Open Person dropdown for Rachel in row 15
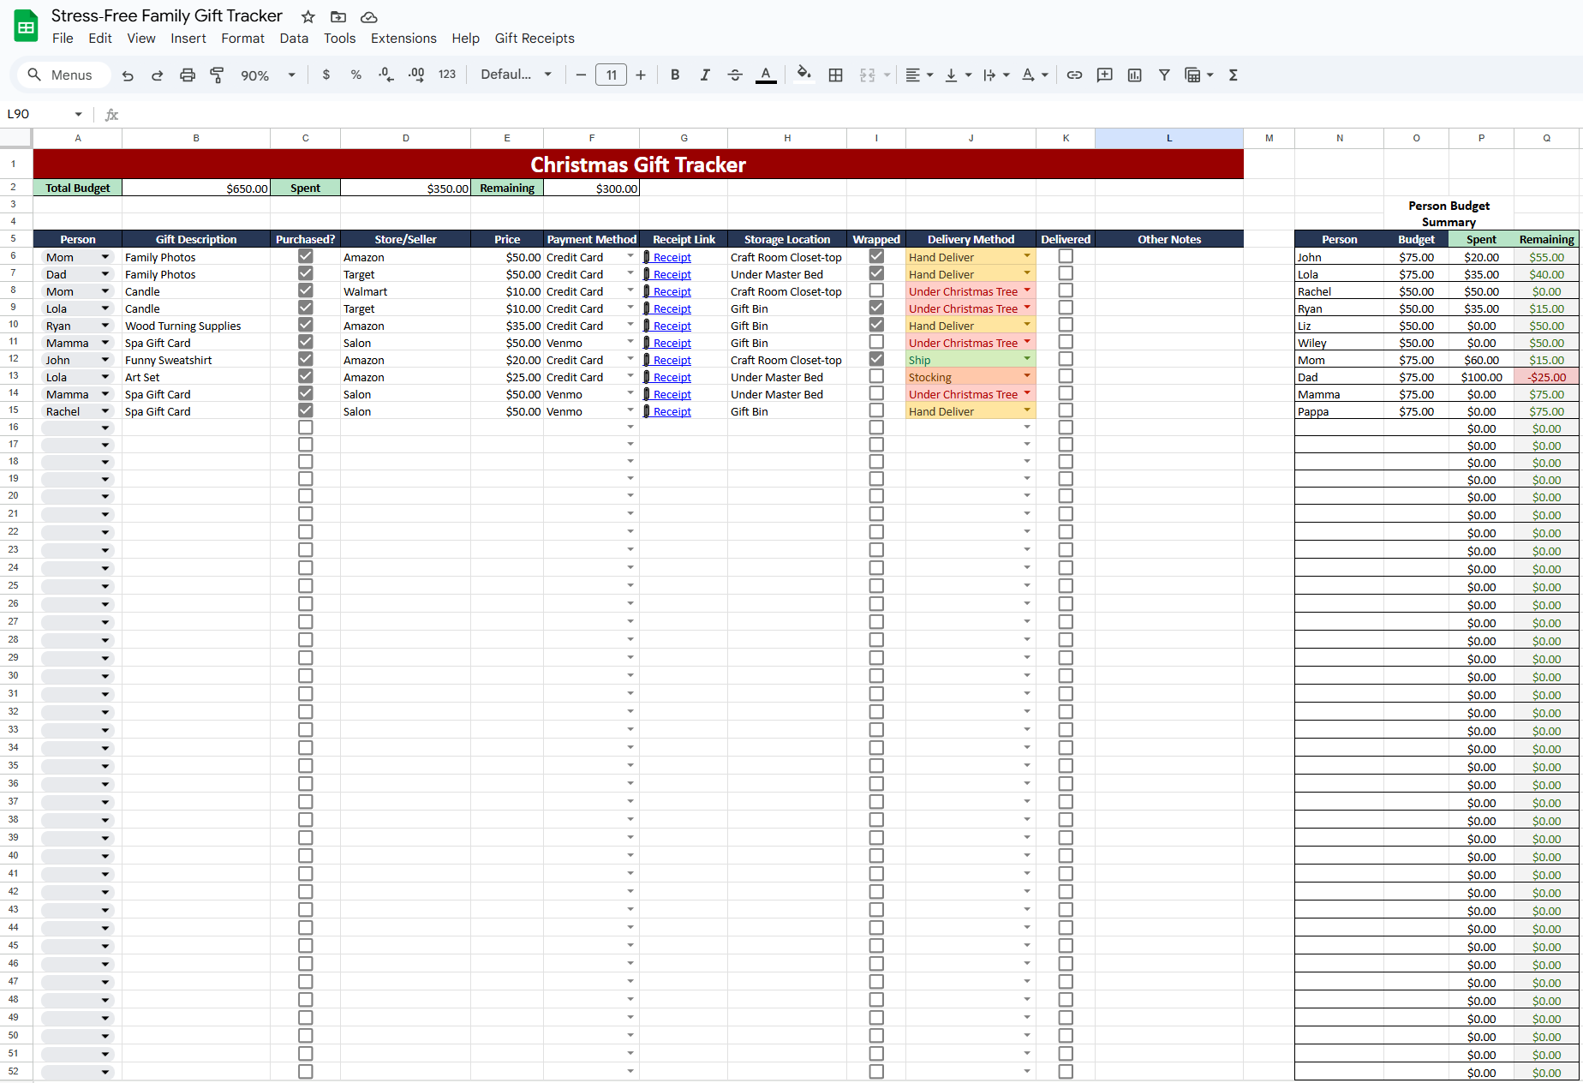The height and width of the screenshot is (1083, 1583). (105, 411)
